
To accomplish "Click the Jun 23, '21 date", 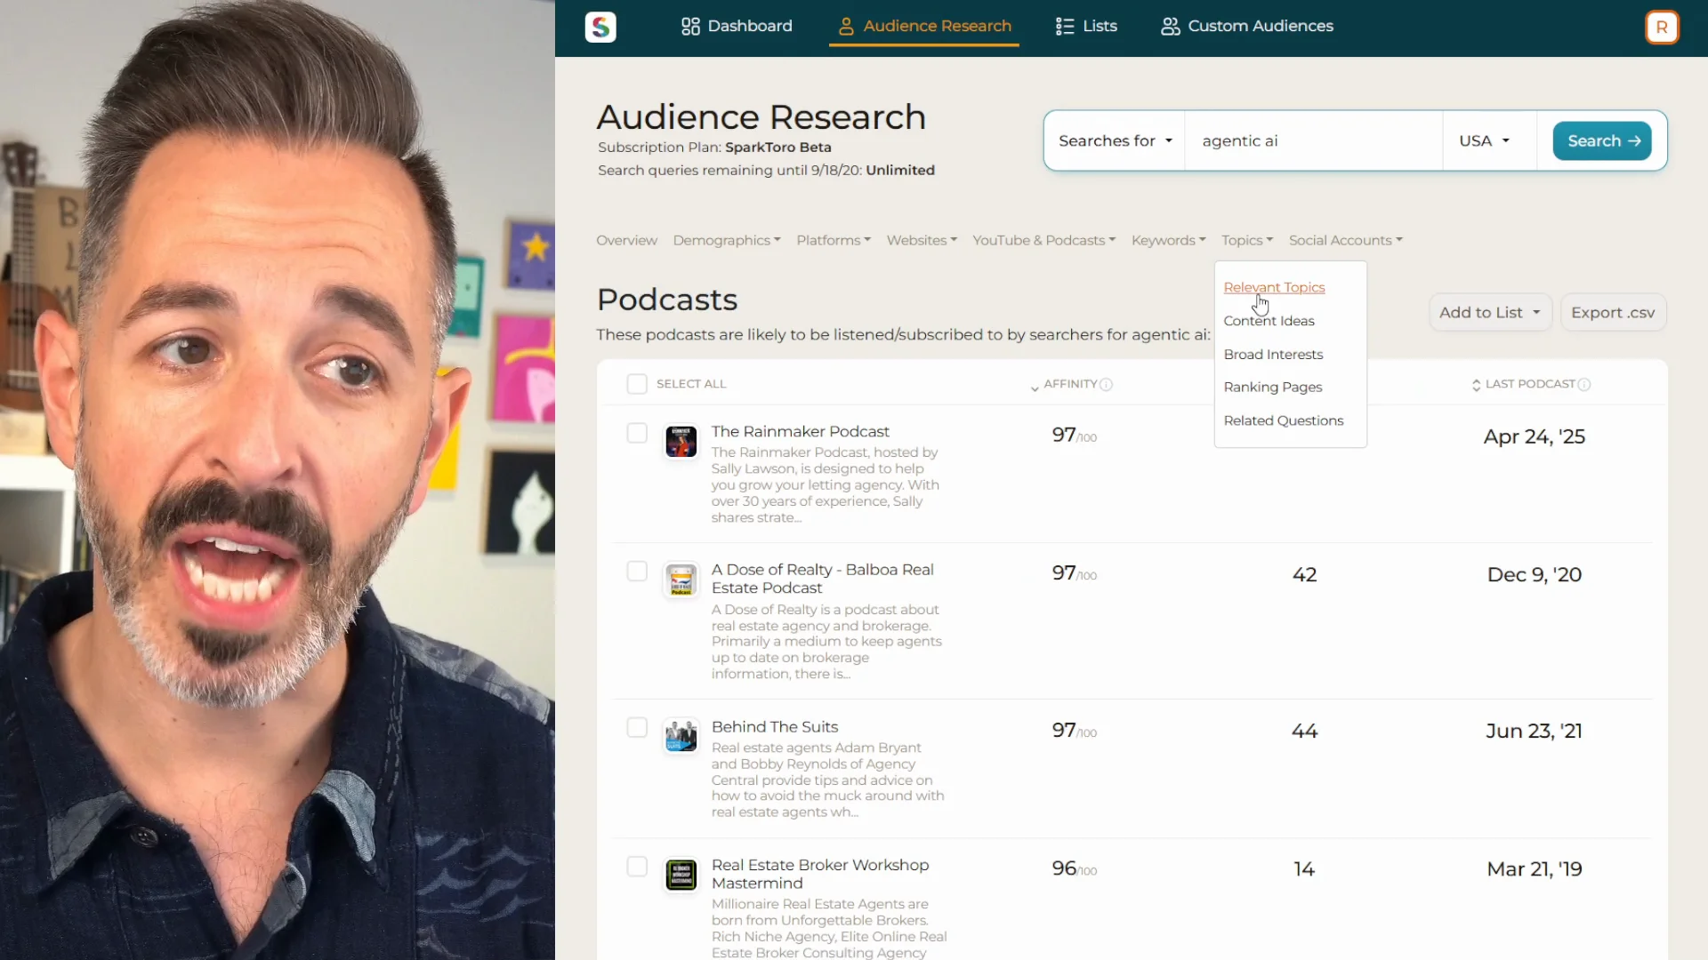I will click(1534, 731).
